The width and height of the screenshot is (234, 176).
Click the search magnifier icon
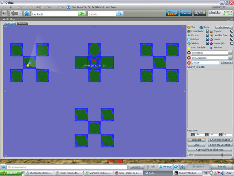pyautogui.click(x=120, y=14)
